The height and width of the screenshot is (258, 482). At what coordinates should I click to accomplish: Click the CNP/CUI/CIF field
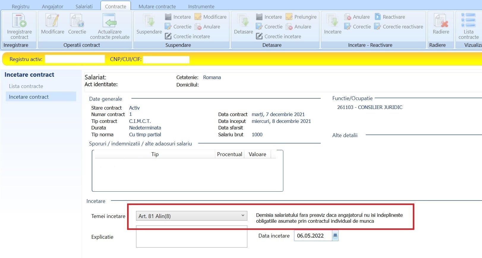pos(166,59)
